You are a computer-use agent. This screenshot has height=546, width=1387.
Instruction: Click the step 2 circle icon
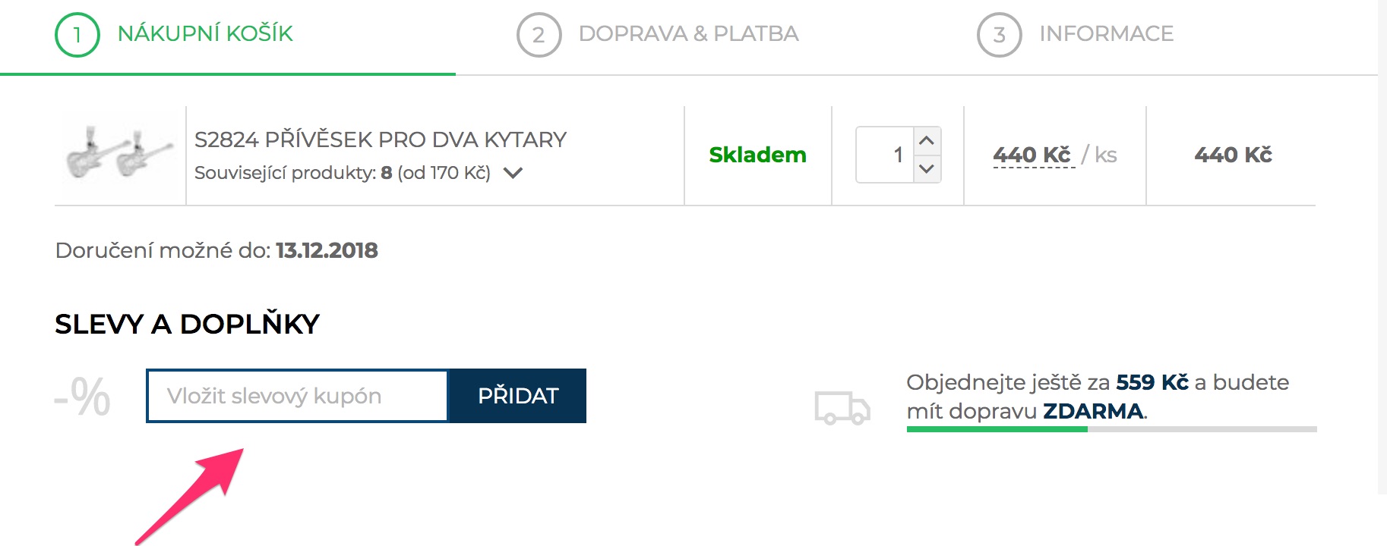point(539,35)
